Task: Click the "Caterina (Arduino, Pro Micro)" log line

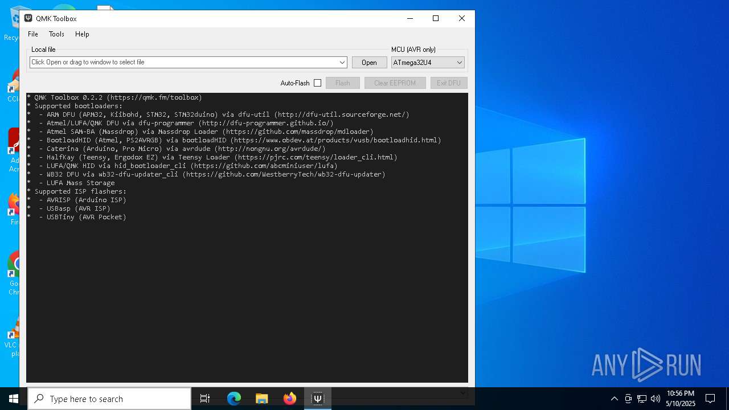Action: point(176,149)
